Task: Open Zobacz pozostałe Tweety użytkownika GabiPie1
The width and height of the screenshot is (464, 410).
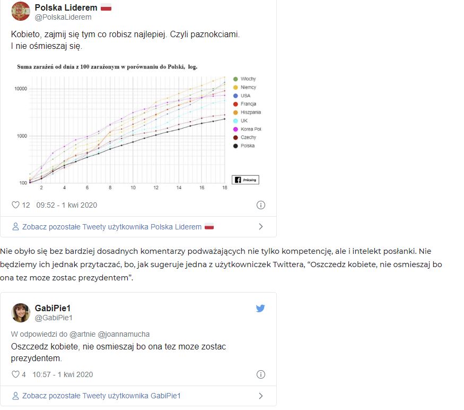Action: point(101,396)
